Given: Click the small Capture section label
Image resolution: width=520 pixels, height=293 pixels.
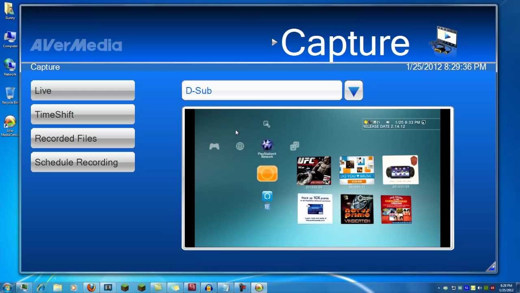Looking at the screenshot, I should coord(45,67).
